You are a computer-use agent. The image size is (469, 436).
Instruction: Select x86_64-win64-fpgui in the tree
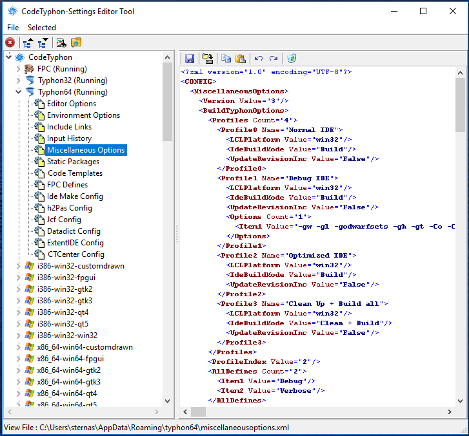click(70, 359)
